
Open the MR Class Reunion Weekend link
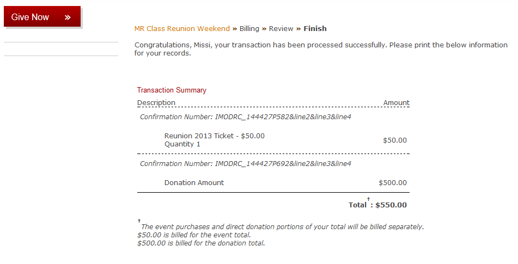182,29
